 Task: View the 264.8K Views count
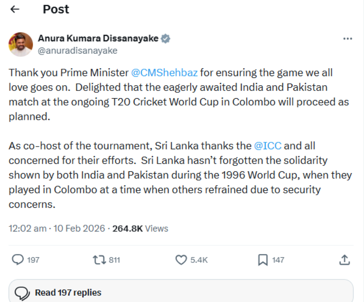tap(140, 229)
